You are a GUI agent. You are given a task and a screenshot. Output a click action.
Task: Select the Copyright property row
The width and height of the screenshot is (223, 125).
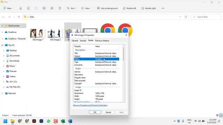tap(97, 83)
